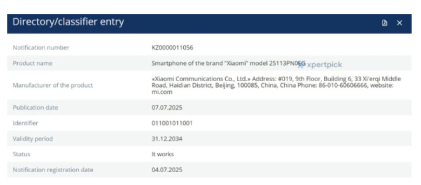Click the Notification registration date label
421x185 pixels.
tap(53, 170)
